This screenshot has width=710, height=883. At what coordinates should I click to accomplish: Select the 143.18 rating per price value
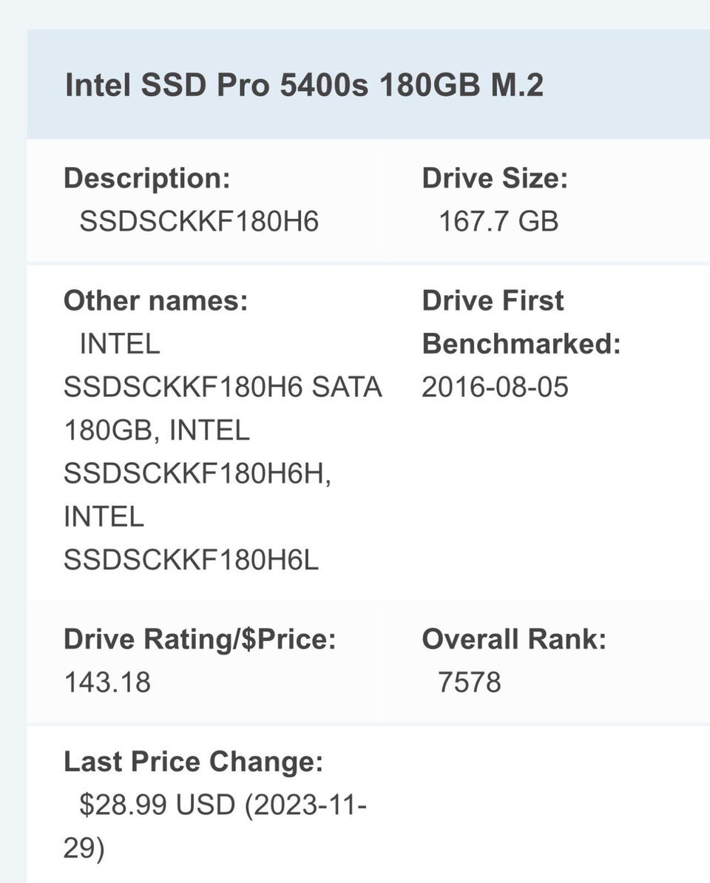click(107, 682)
